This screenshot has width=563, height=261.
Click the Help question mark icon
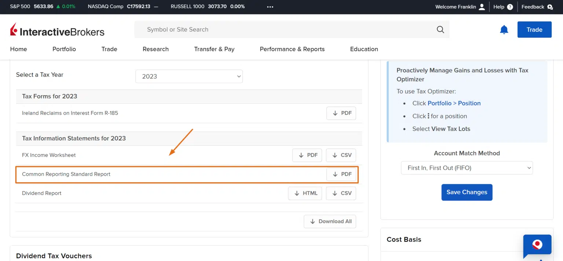510,7
